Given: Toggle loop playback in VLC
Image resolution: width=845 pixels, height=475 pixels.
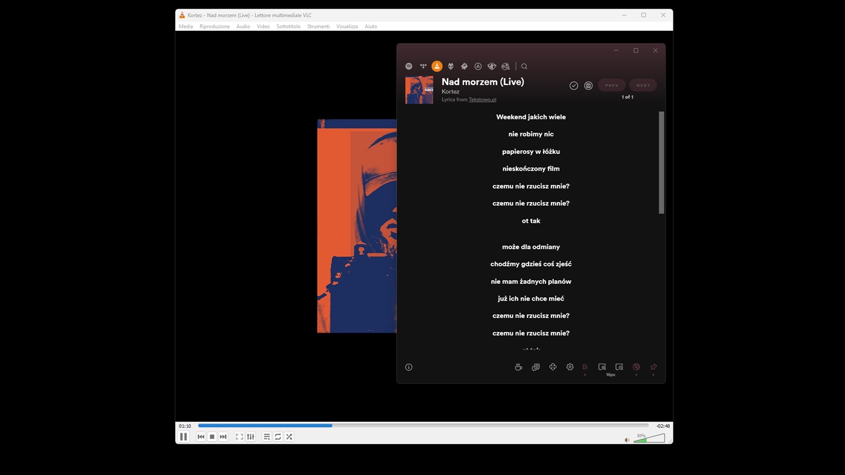Looking at the screenshot, I should coord(277,436).
